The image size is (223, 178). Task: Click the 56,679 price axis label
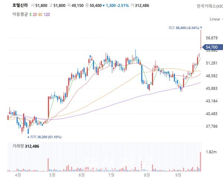(x=211, y=38)
